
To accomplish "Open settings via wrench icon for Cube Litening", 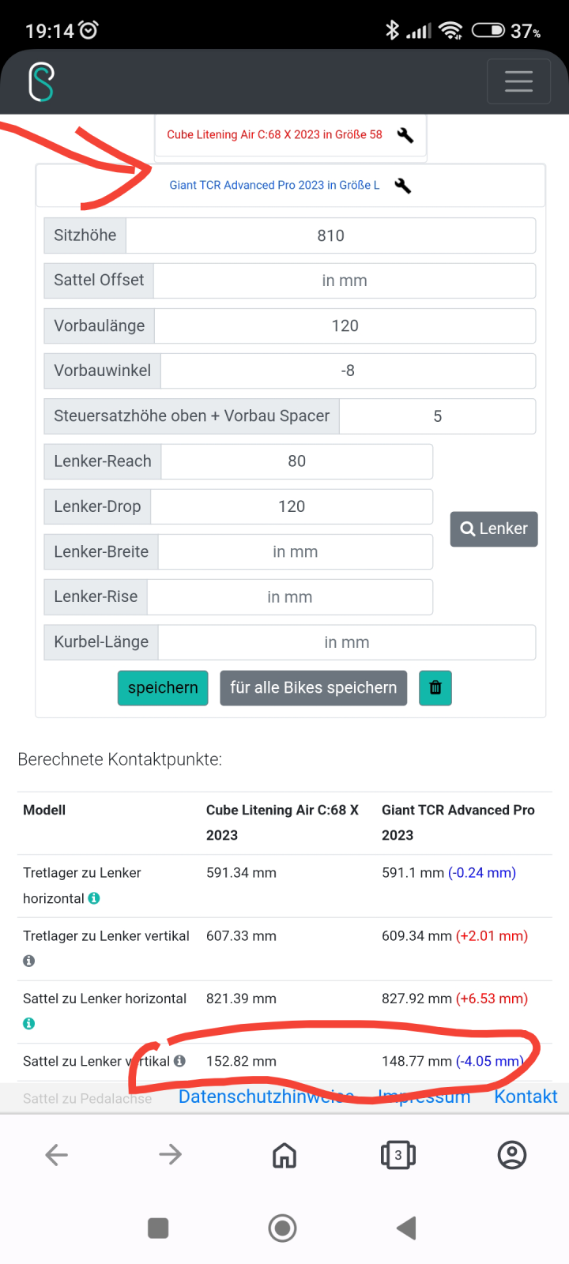I will [x=405, y=136].
